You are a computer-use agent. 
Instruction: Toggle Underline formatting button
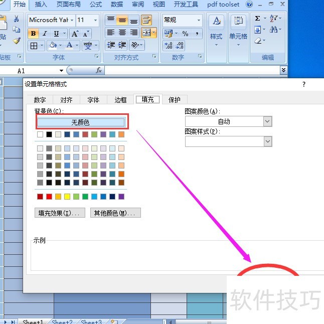click(56, 34)
